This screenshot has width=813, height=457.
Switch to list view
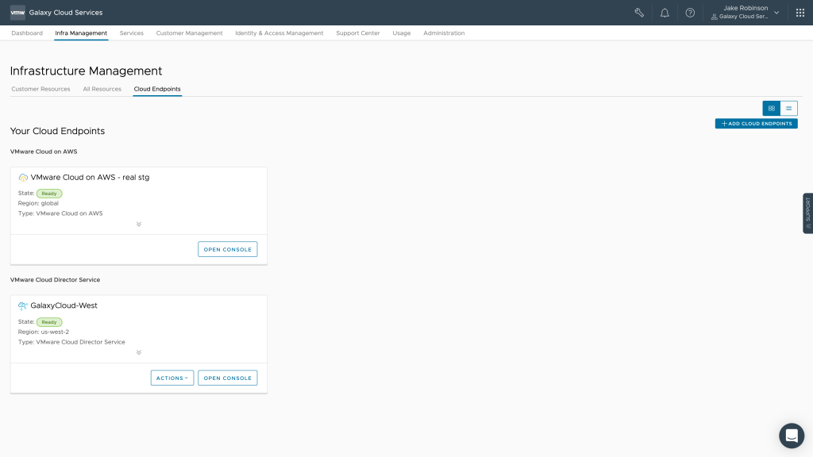coord(788,108)
